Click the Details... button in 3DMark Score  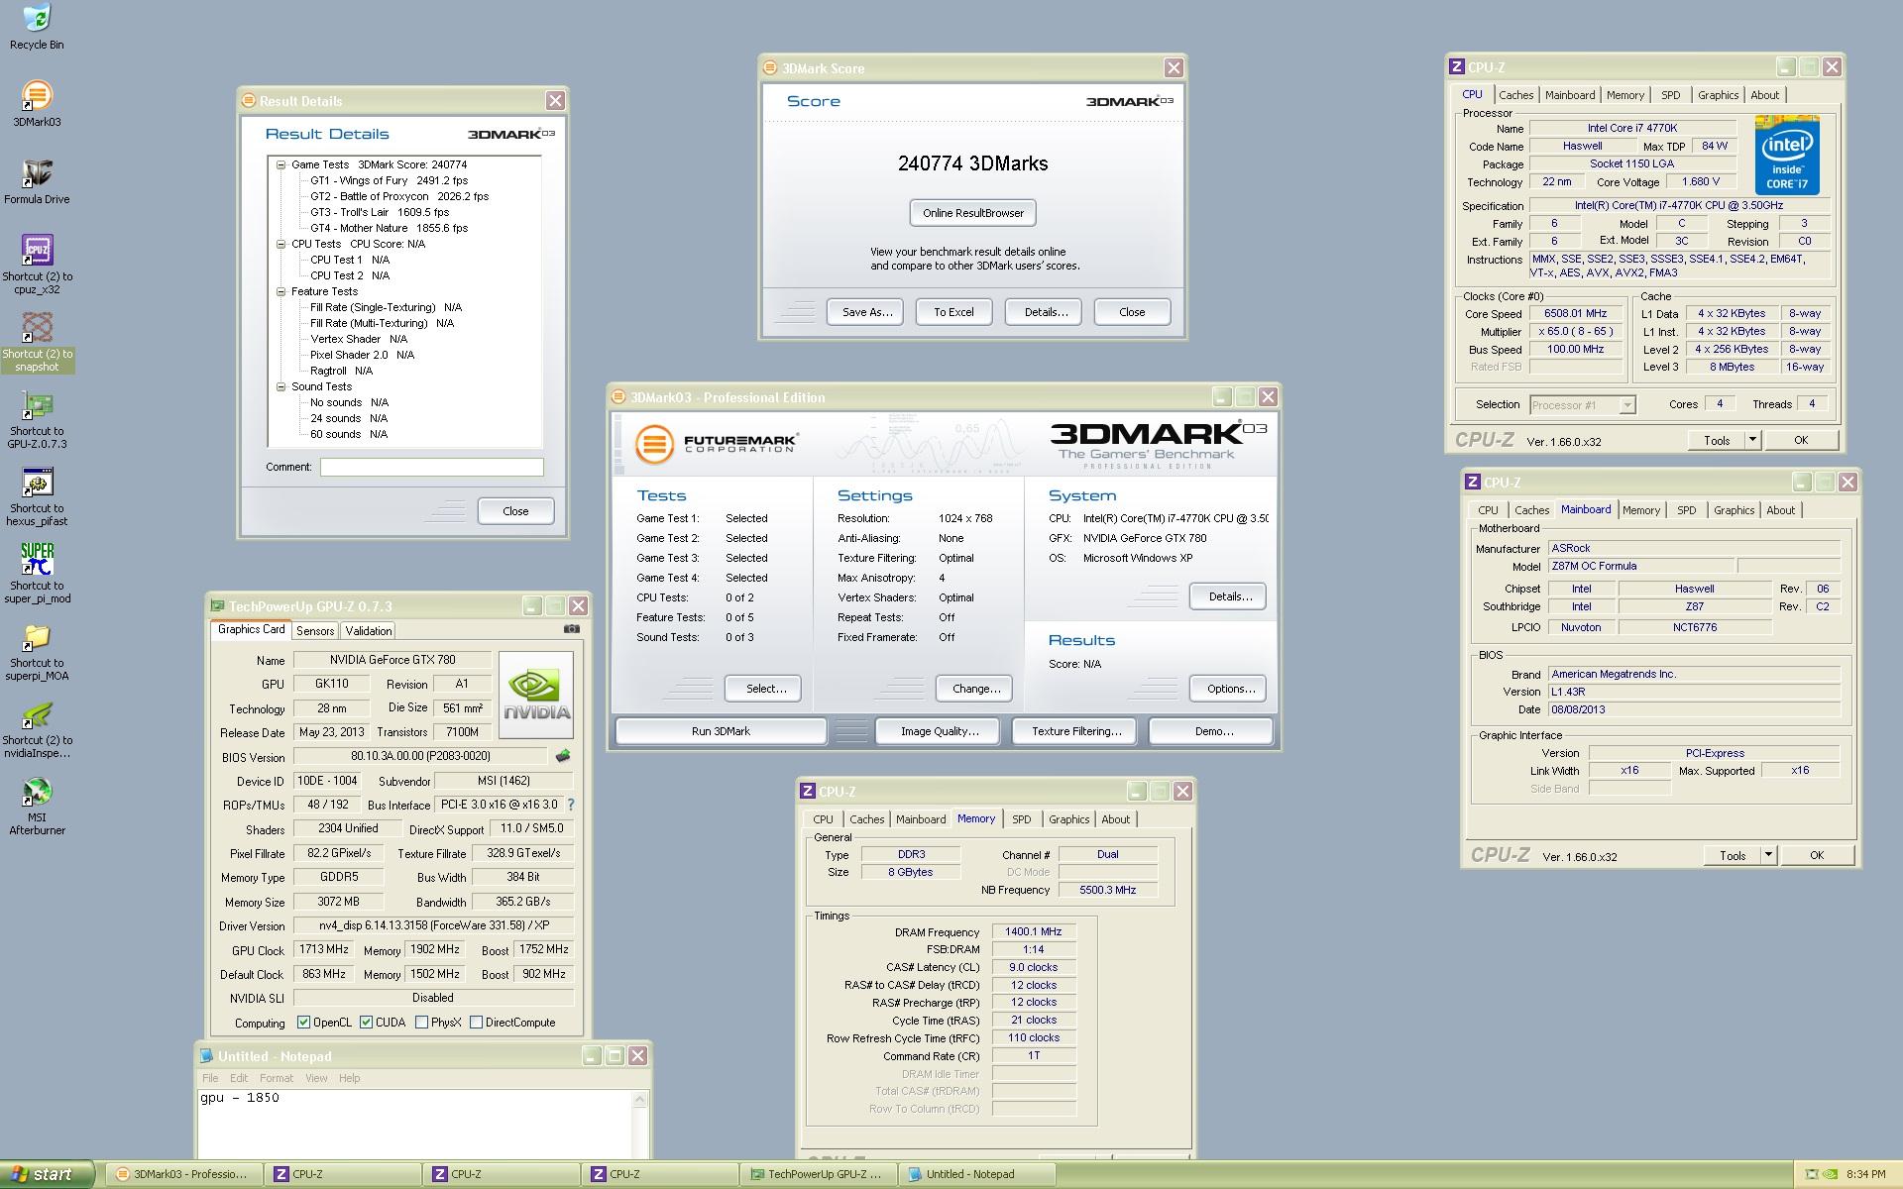coord(1046,312)
